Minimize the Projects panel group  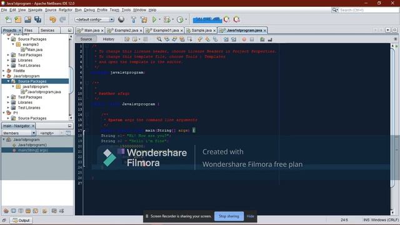pos(69,31)
